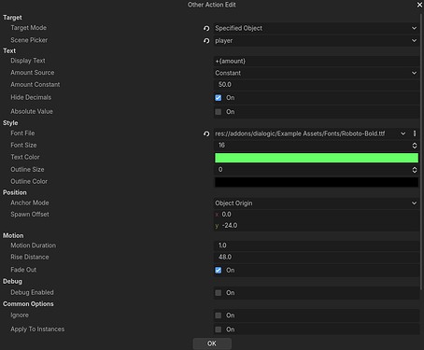Open the Amount Source dropdown
Image resolution: width=424 pixels, height=350 pixels.
click(317, 73)
